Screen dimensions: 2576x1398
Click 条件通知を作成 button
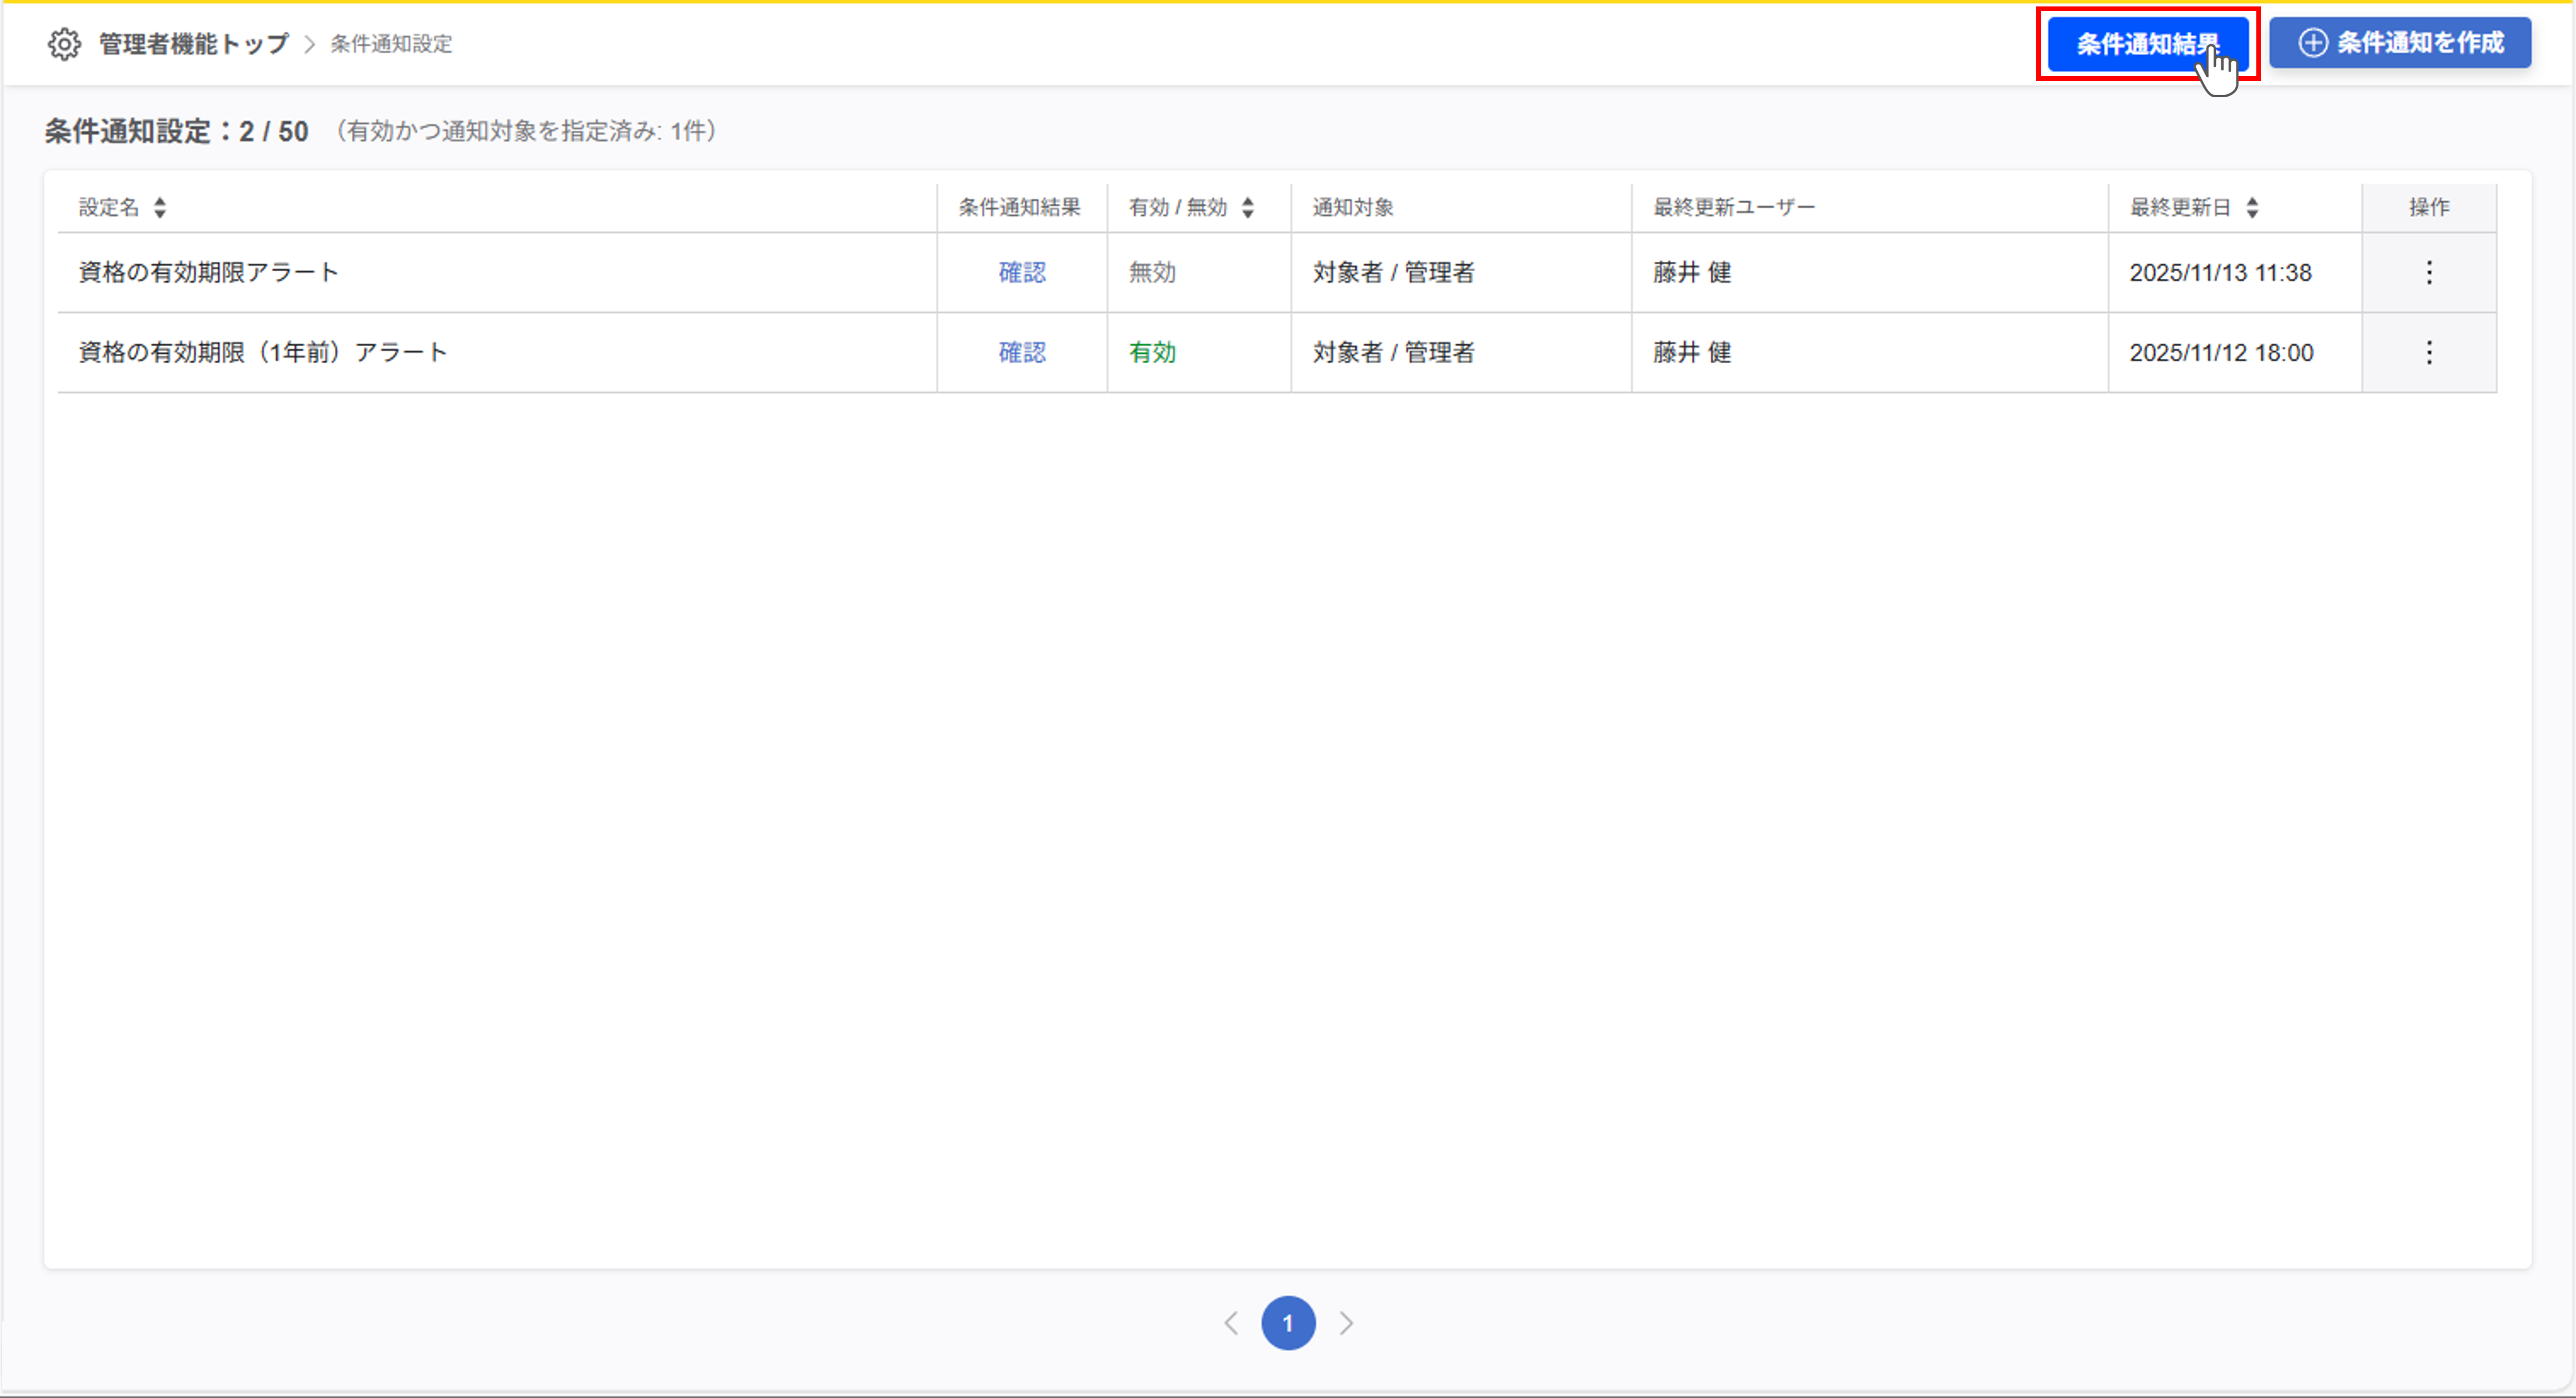(2400, 43)
